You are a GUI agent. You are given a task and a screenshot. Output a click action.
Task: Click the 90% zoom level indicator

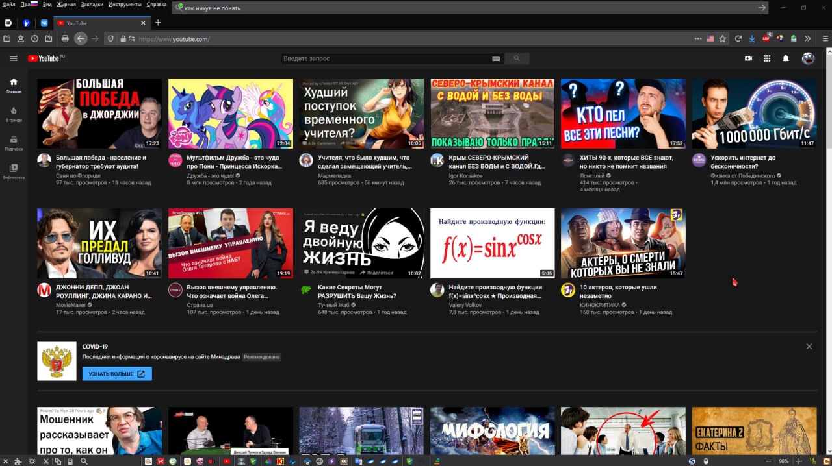pos(785,461)
